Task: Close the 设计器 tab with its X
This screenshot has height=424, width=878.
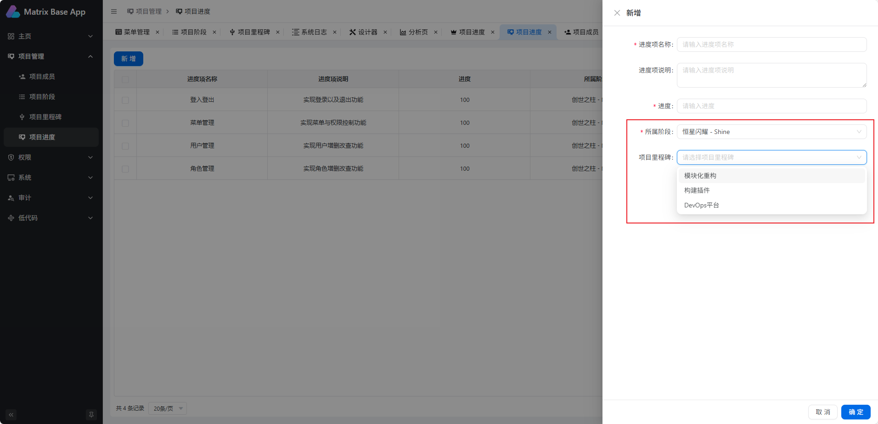Action: [385, 32]
